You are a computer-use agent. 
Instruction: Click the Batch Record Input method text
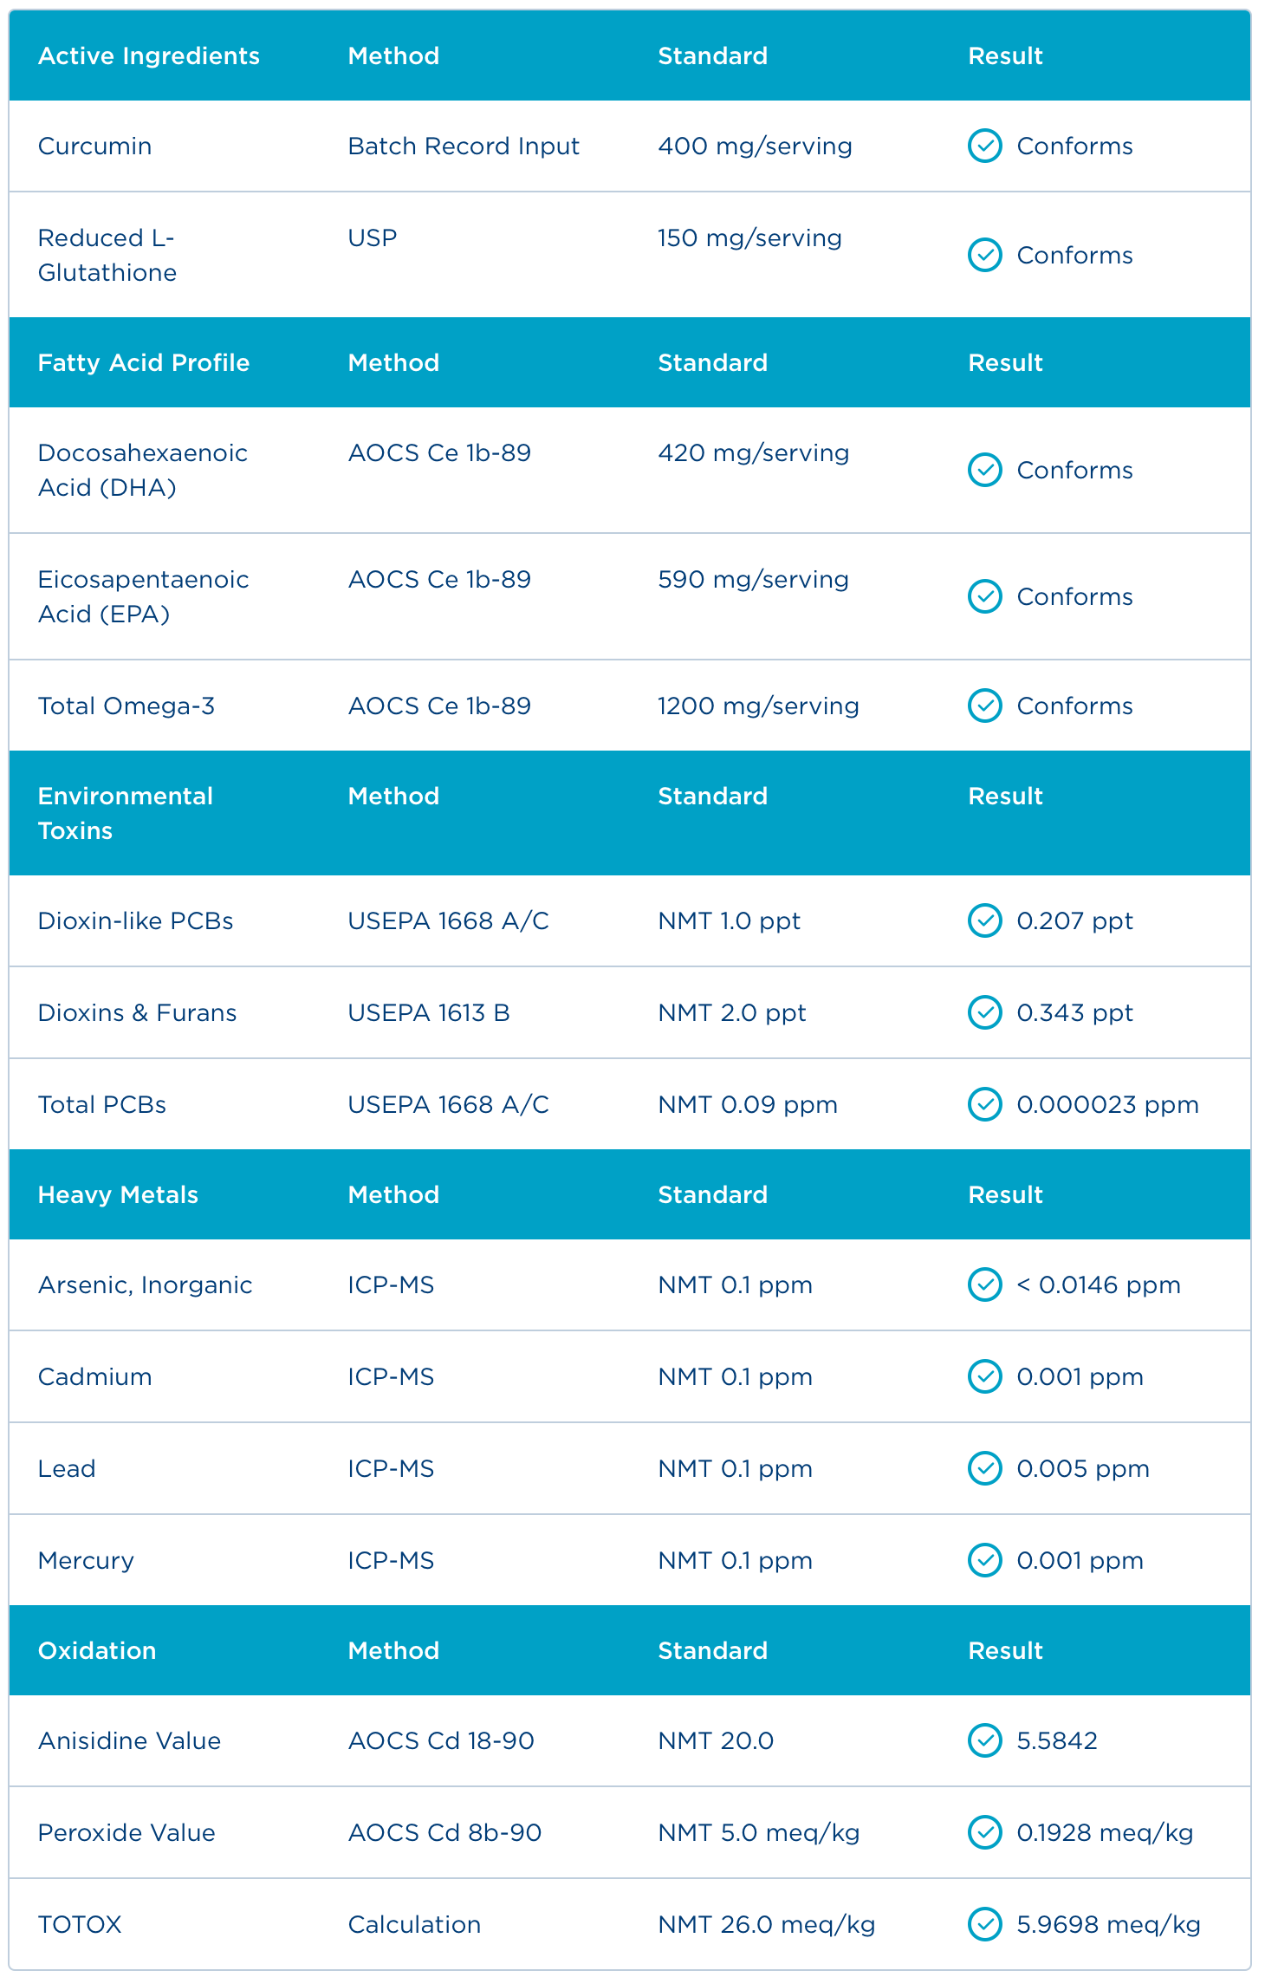click(x=464, y=146)
